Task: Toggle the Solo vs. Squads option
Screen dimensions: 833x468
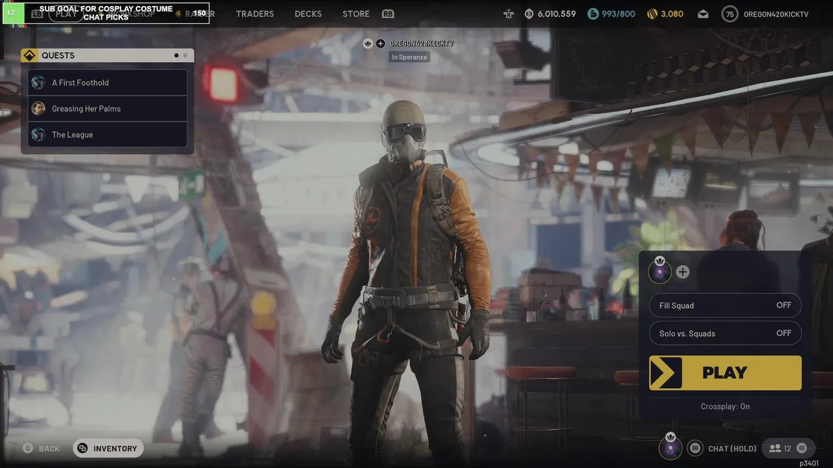Action: click(725, 333)
